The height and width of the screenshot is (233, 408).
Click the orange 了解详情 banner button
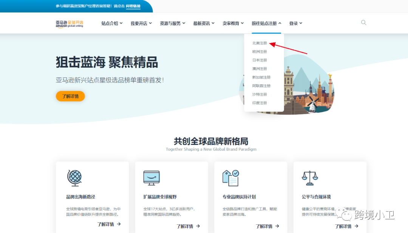(x=70, y=96)
